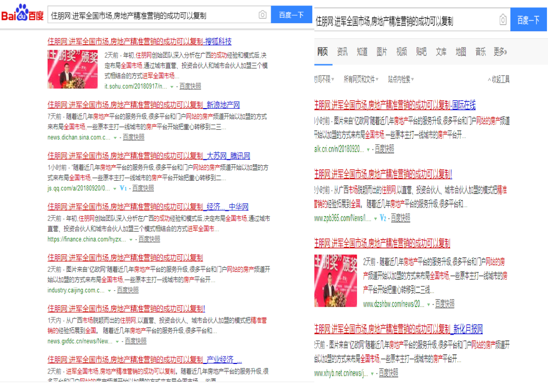
Task: Open 百度快照 for alk.cri.cn result
Action: coord(385,149)
